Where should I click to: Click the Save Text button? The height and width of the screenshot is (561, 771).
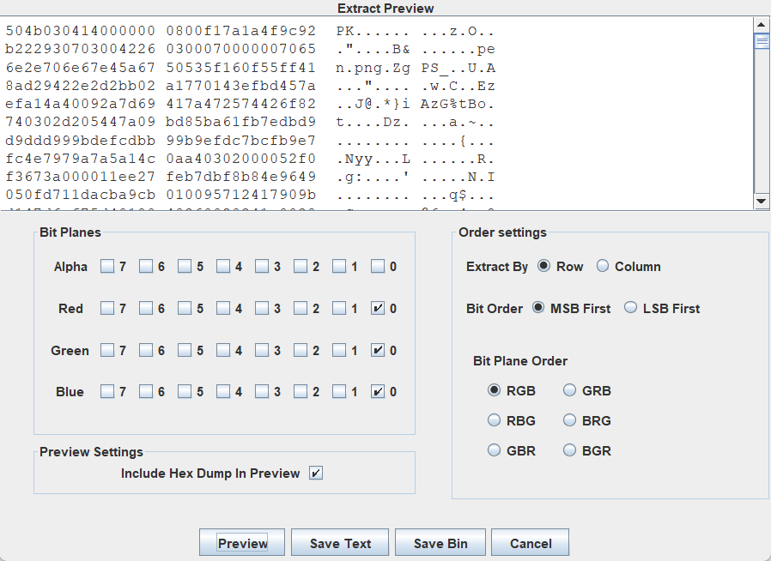click(340, 543)
